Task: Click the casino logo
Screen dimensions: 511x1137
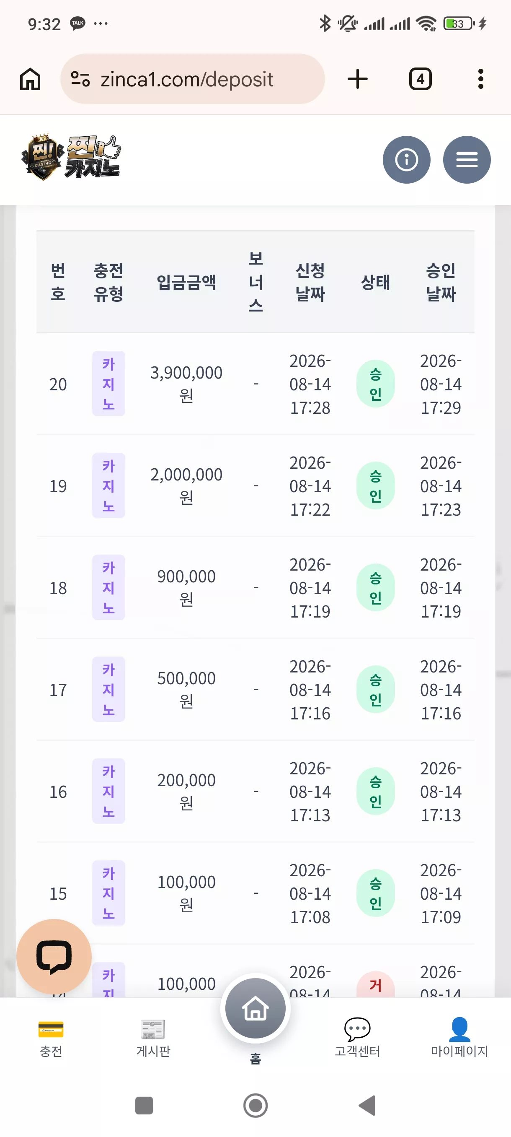Action: click(x=71, y=158)
